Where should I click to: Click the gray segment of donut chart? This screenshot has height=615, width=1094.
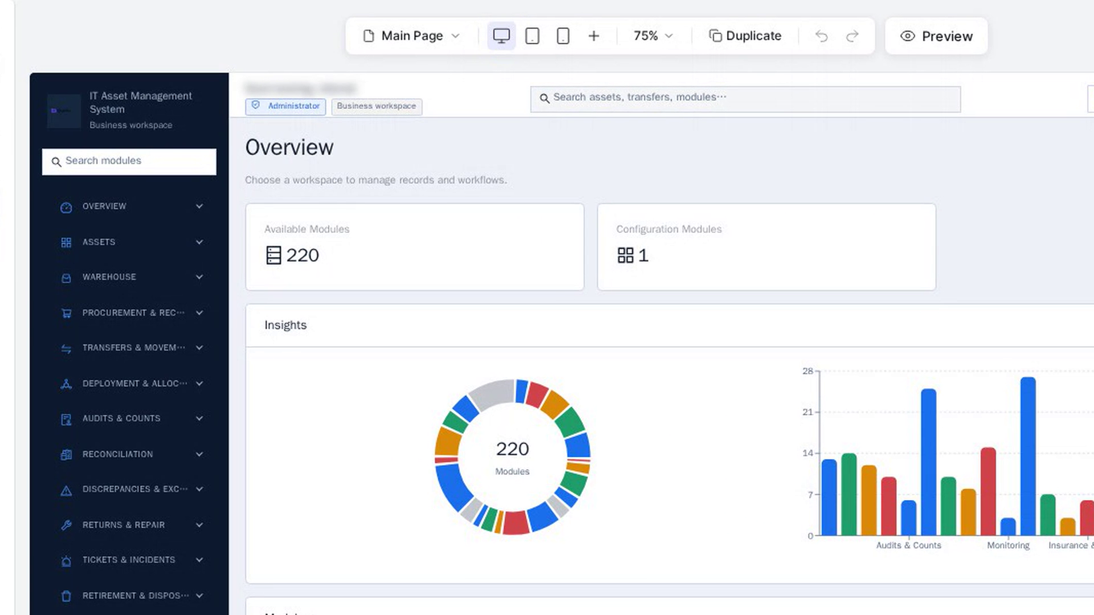pyautogui.click(x=492, y=394)
